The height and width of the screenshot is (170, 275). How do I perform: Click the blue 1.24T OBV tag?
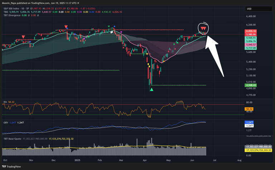(249, 122)
